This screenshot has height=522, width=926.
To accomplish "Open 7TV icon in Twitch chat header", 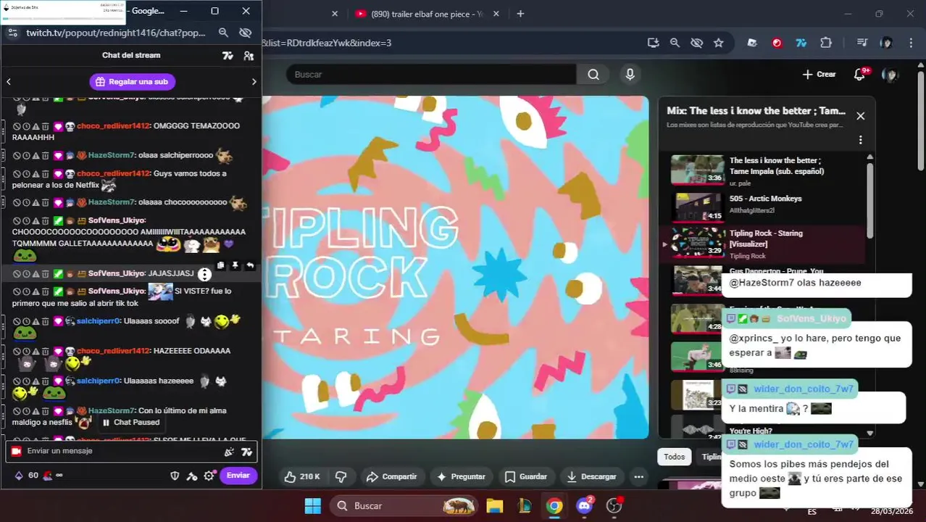I will click(x=228, y=55).
